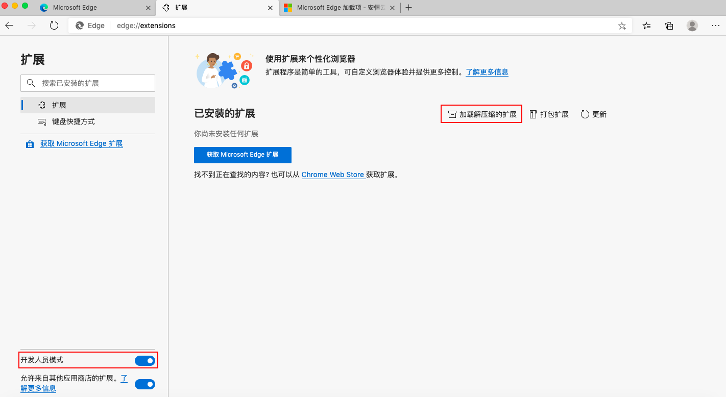
Task: Close the Microsoft Edge 加载项 tab
Action: coord(393,8)
